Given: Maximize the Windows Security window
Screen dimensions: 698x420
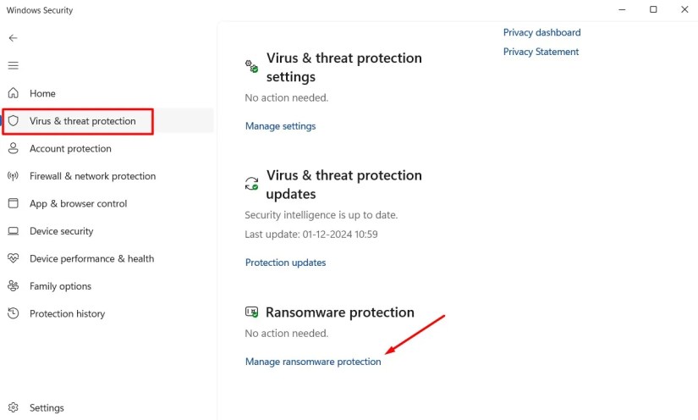Looking at the screenshot, I should (653, 10).
